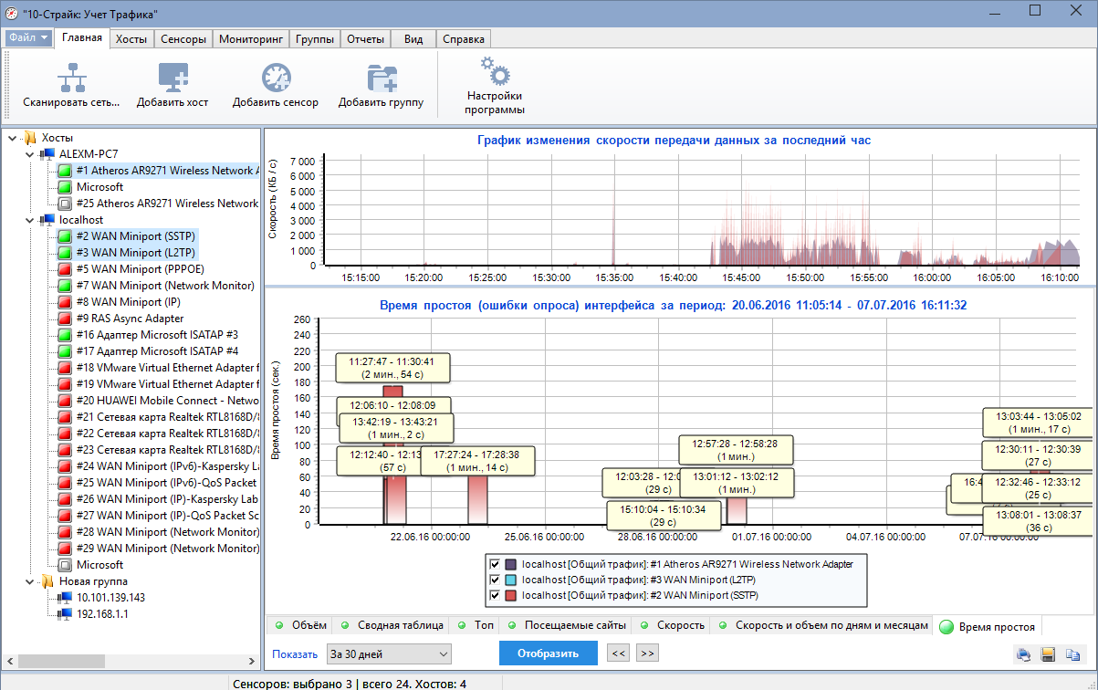This screenshot has height=690, width=1098.
Task: Toggle the #3 WAN Miniport (L2TP) legend checkbox
Action: [x=495, y=580]
